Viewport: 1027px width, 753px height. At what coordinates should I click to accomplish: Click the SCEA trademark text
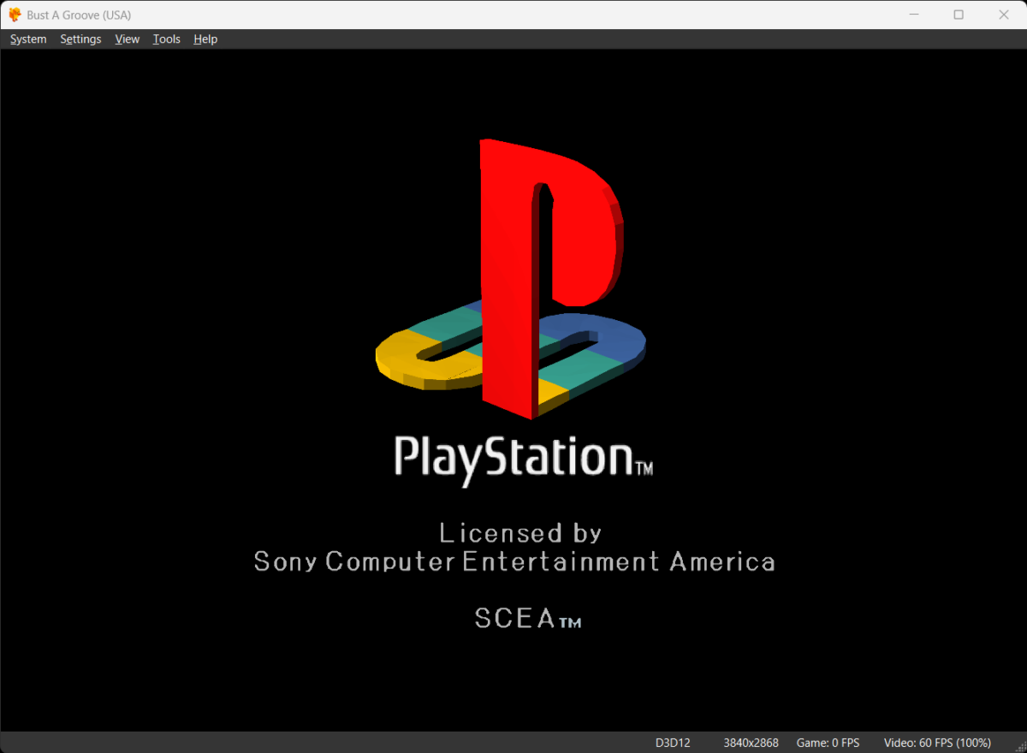coord(527,618)
